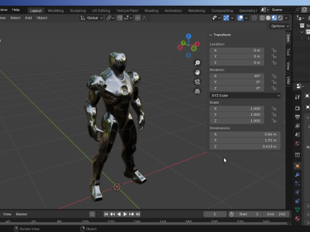The height and width of the screenshot is (232, 310).
Task: Open the Global transform orientation dropdown
Action: (x=92, y=18)
